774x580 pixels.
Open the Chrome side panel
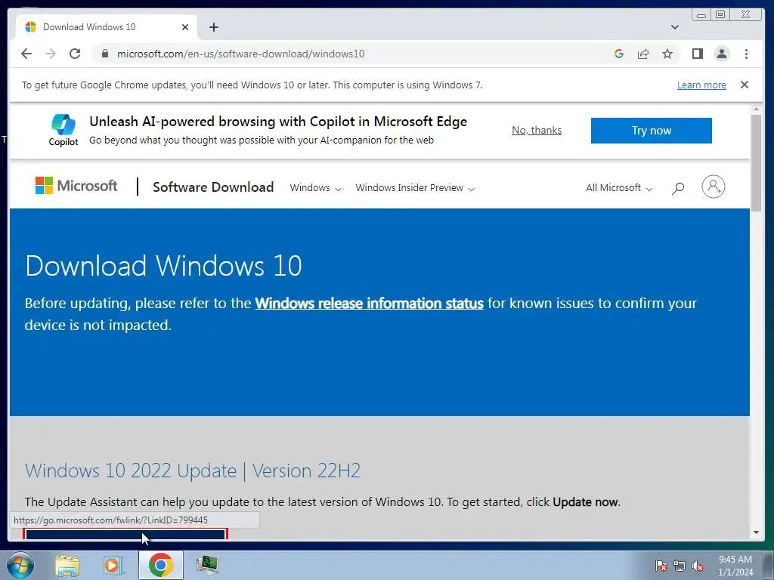[697, 54]
